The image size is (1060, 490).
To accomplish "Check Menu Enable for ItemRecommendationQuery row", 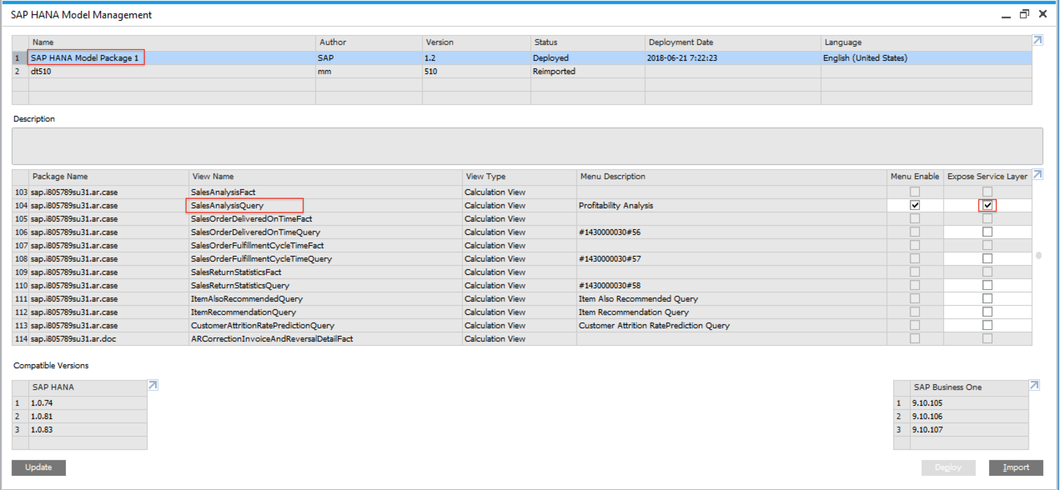I will pyautogui.click(x=915, y=312).
